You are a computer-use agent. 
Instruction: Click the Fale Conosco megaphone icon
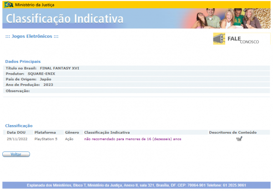pyautogui.click(x=219, y=39)
